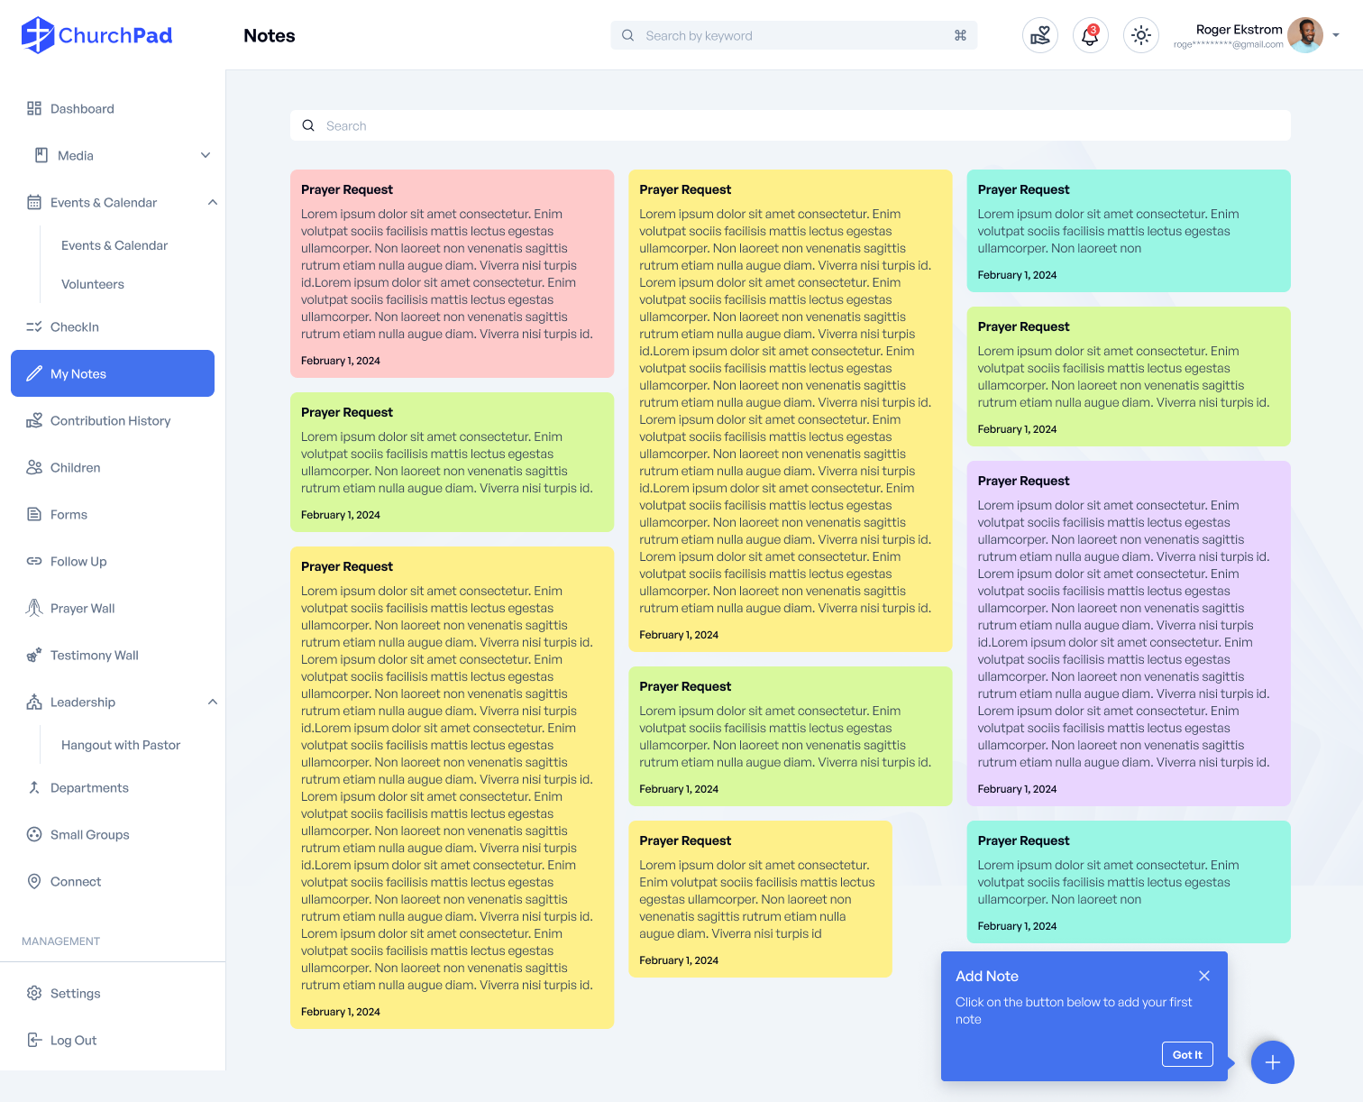
Task: Close the Add Note tooltip
Action: pyautogui.click(x=1204, y=976)
